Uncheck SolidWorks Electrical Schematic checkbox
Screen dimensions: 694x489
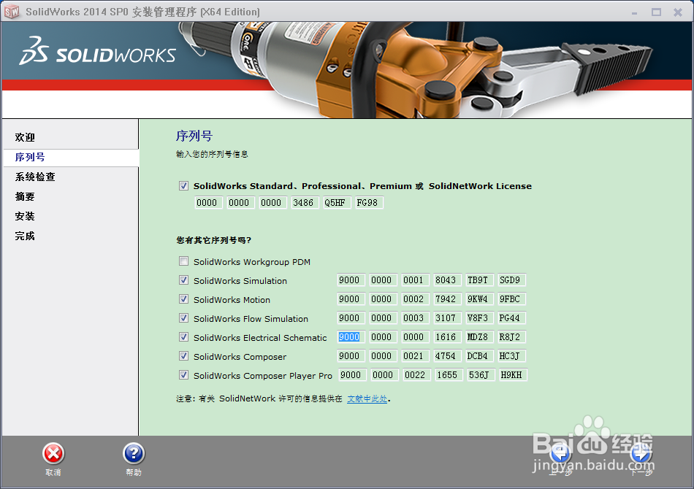pos(183,337)
